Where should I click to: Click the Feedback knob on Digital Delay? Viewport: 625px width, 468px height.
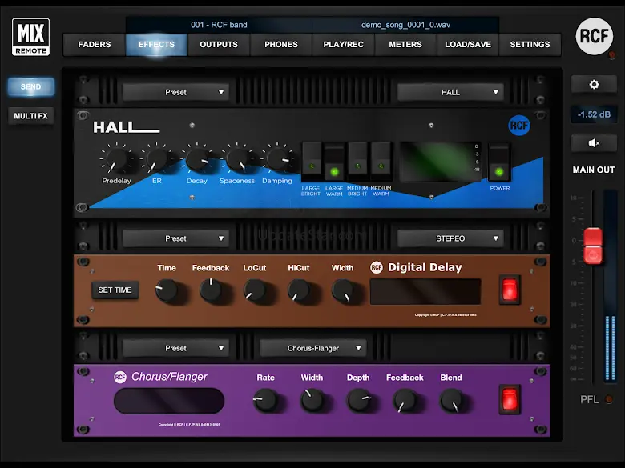click(211, 290)
